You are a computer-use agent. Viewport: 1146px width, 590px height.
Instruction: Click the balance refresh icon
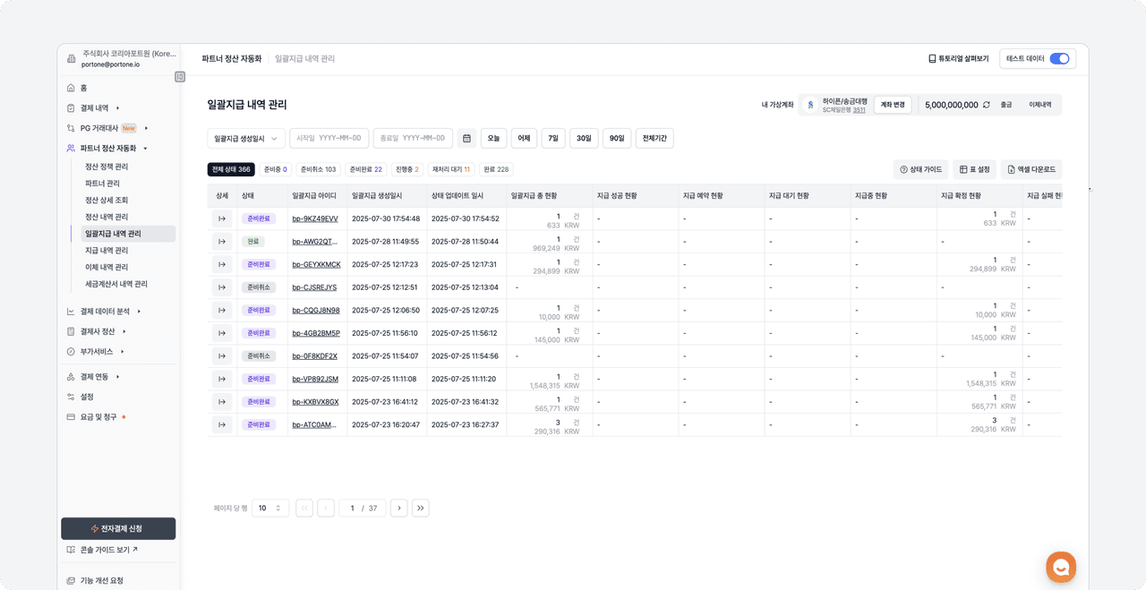click(987, 105)
